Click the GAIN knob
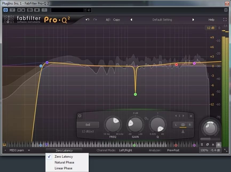The height and width of the screenshot is (172, 231). [x=135, y=125]
